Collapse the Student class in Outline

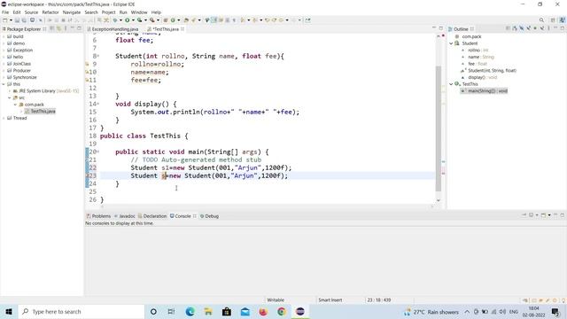451,43
